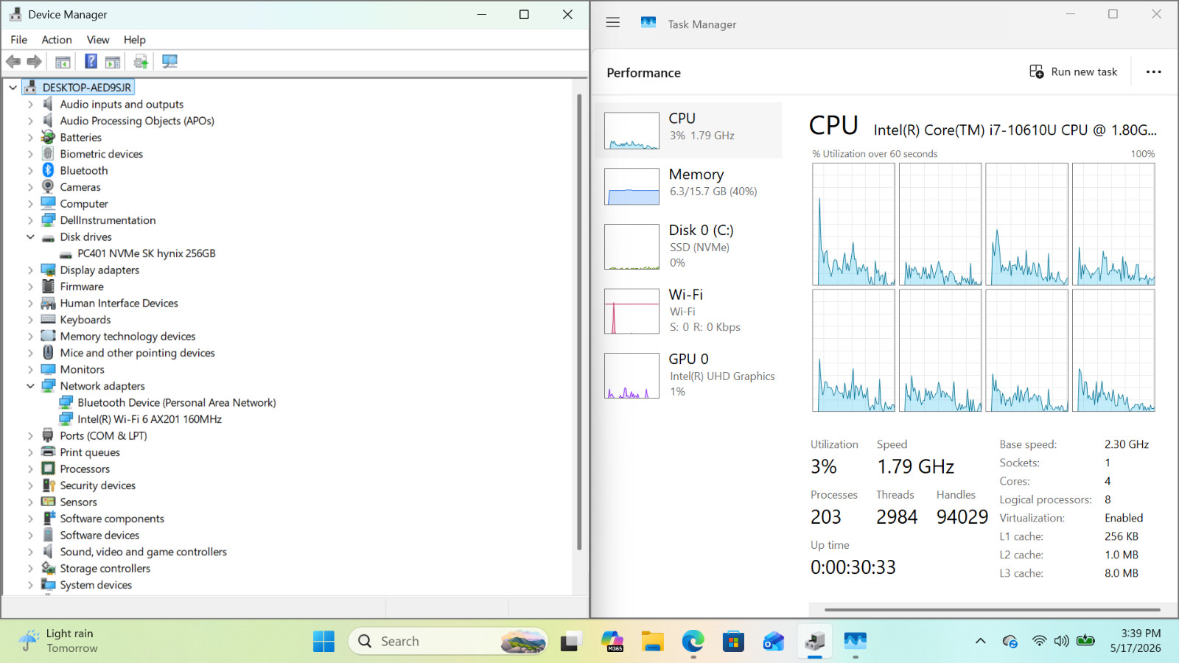Collapse the Disk drives category
The image size is (1179, 663).
[30, 236]
